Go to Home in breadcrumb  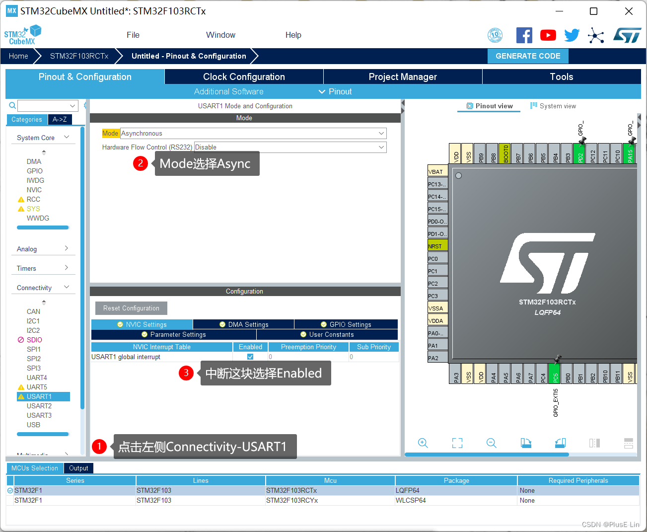(18, 56)
